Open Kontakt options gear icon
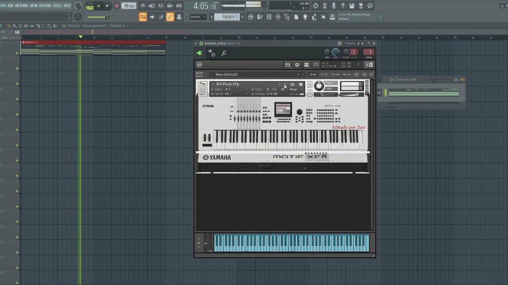 [297, 65]
